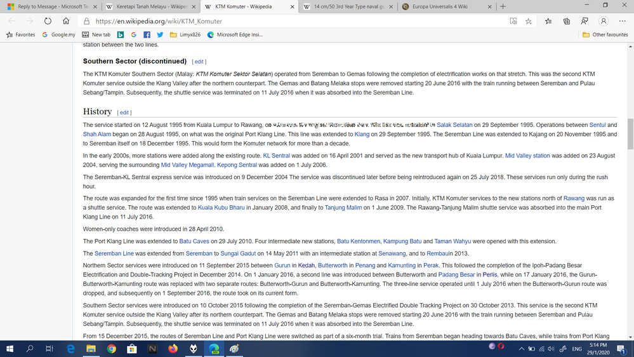Click scrollbar down arrow
This screenshot has width=634, height=357.
(x=630, y=337)
